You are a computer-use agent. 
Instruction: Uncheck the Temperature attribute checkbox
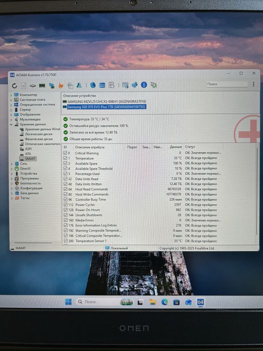(x=65, y=158)
